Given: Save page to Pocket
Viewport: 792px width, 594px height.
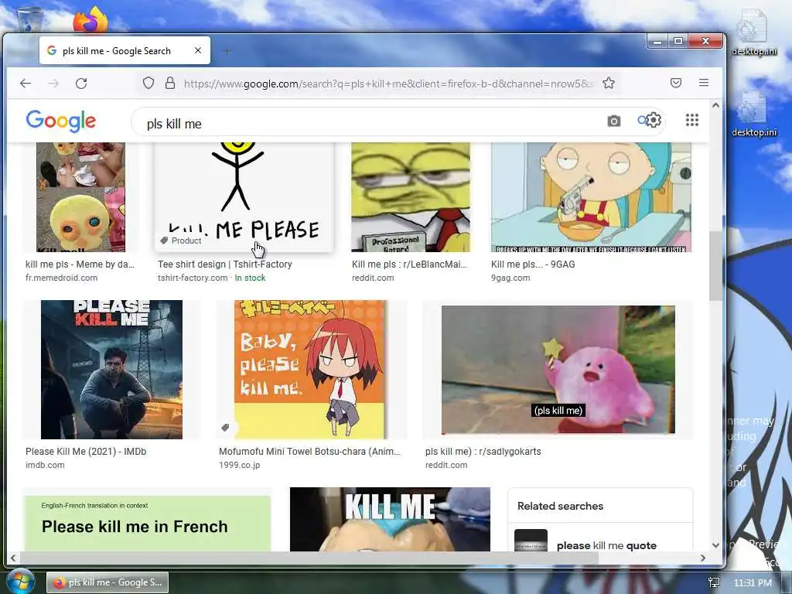Looking at the screenshot, I should [x=676, y=83].
